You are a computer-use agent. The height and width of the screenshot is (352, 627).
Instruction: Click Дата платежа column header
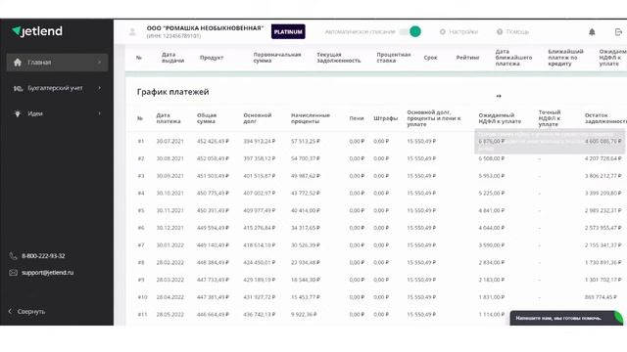pos(169,118)
